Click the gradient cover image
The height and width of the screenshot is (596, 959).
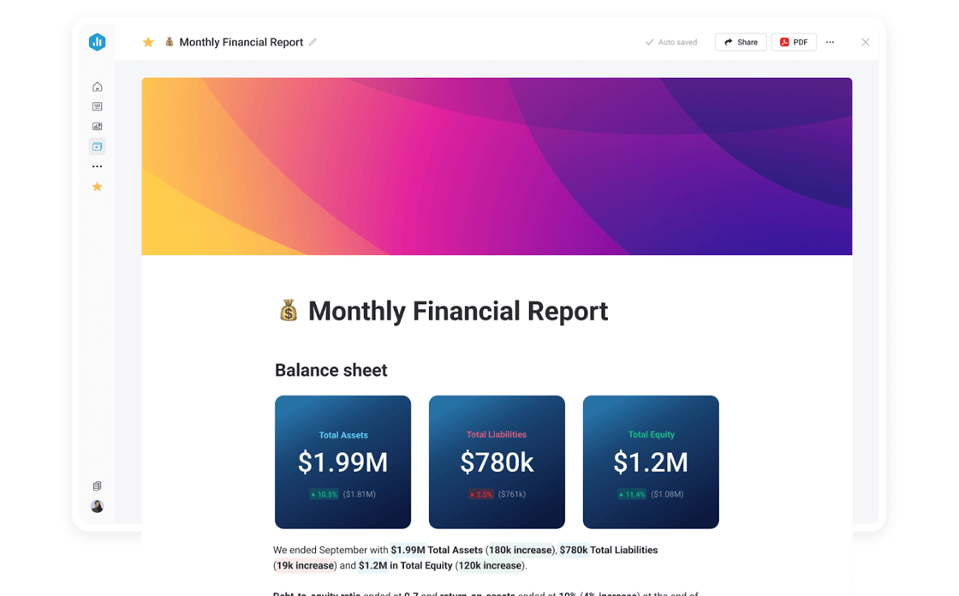pos(497,166)
